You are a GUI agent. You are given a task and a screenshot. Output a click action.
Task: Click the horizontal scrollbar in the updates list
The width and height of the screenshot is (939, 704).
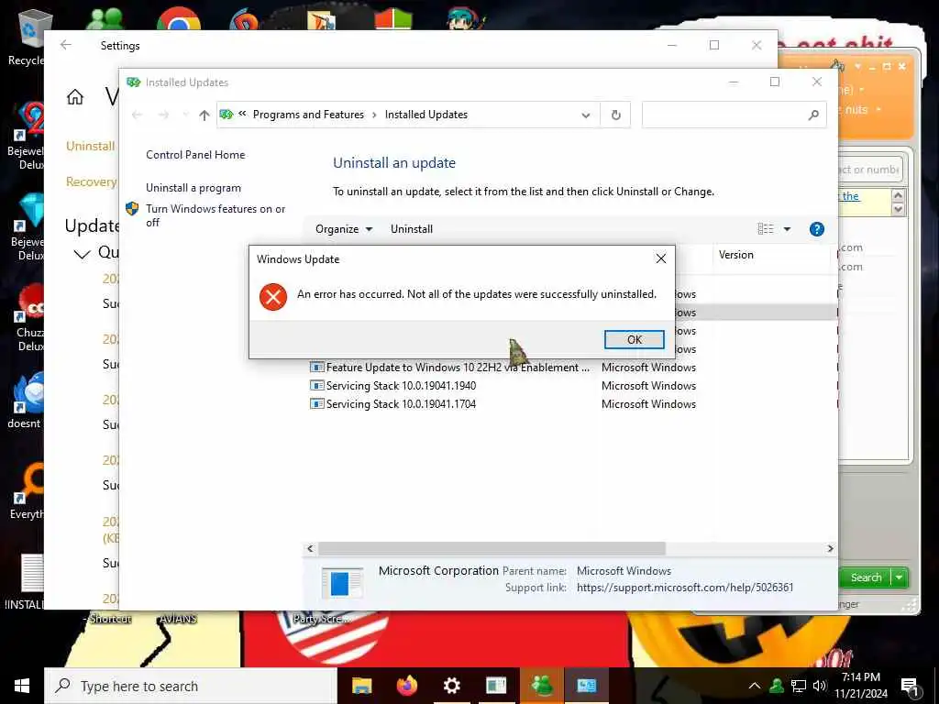tap(492, 548)
